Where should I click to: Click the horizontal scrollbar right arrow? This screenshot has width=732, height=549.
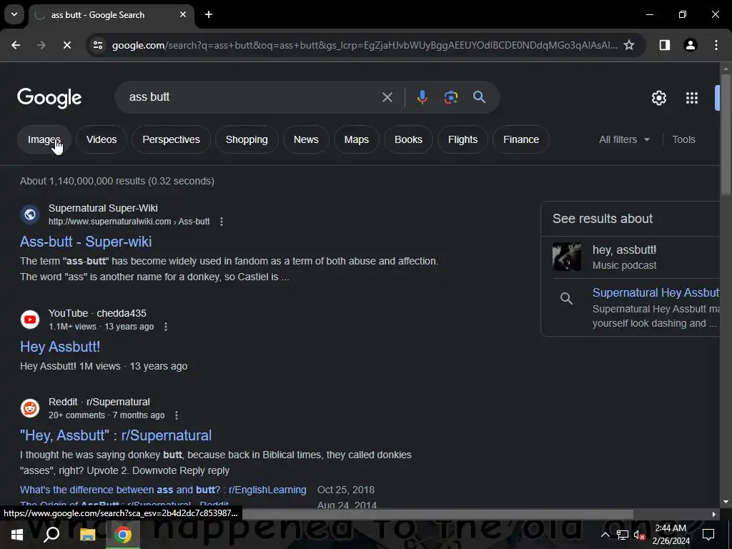(x=713, y=514)
